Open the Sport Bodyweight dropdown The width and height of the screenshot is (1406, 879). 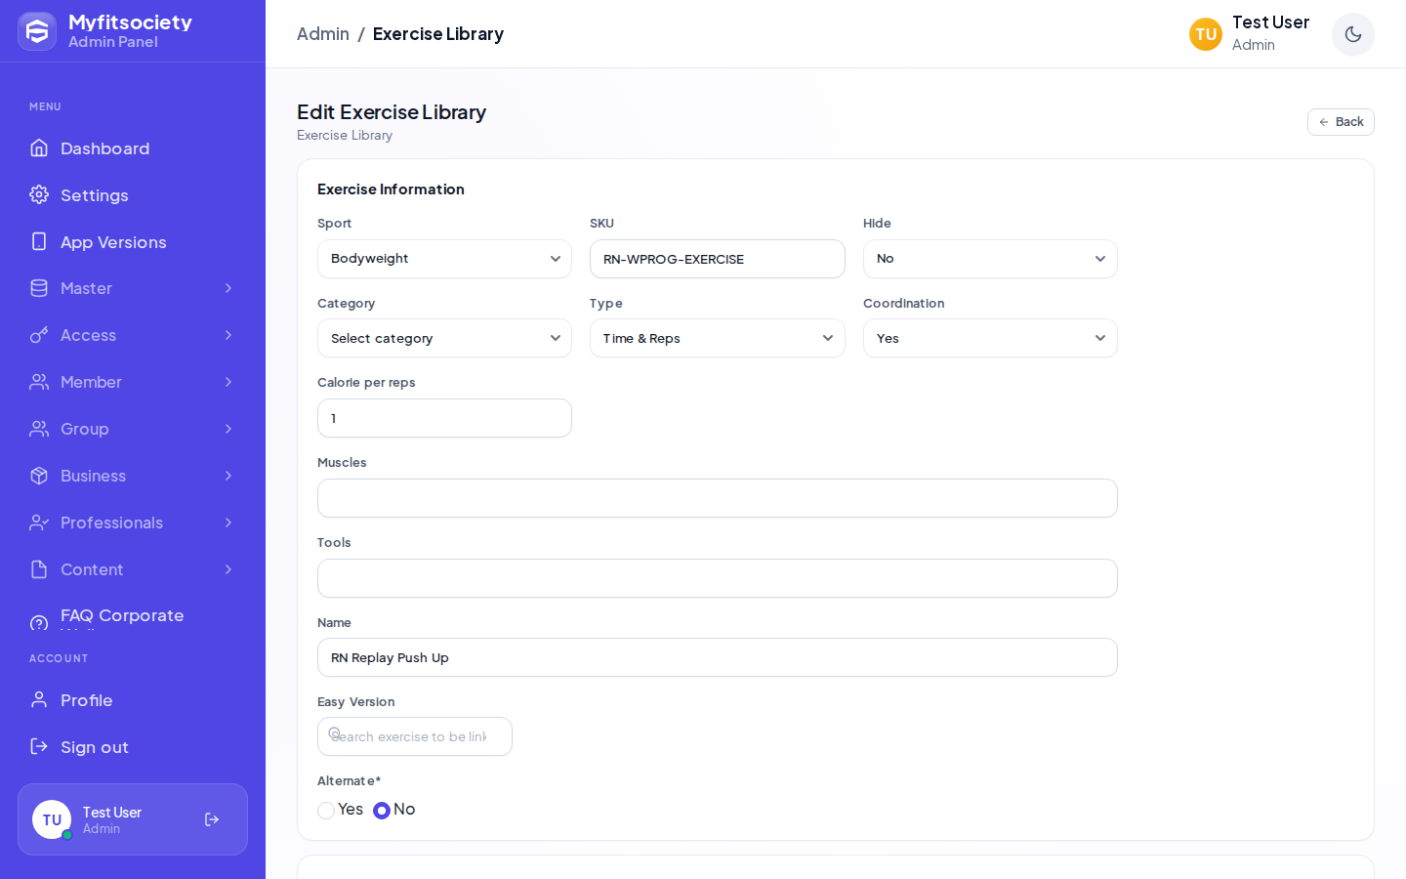(x=444, y=259)
